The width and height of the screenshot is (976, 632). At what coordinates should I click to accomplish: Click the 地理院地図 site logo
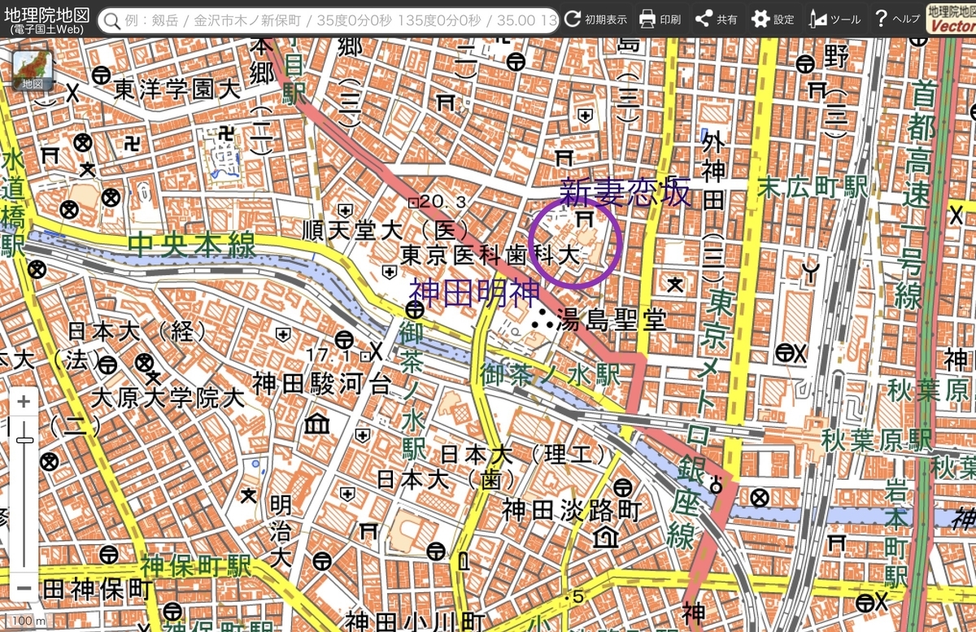pyautogui.click(x=46, y=19)
